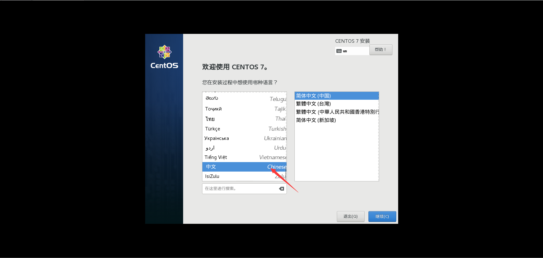Click the CentOS logo in sidebar
543x258 pixels.
pyautogui.click(x=164, y=57)
